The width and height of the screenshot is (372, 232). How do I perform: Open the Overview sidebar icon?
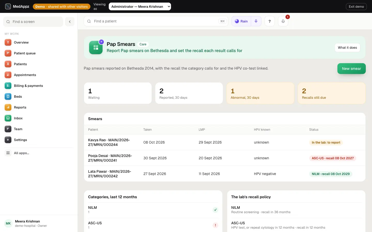[x=8, y=43]
